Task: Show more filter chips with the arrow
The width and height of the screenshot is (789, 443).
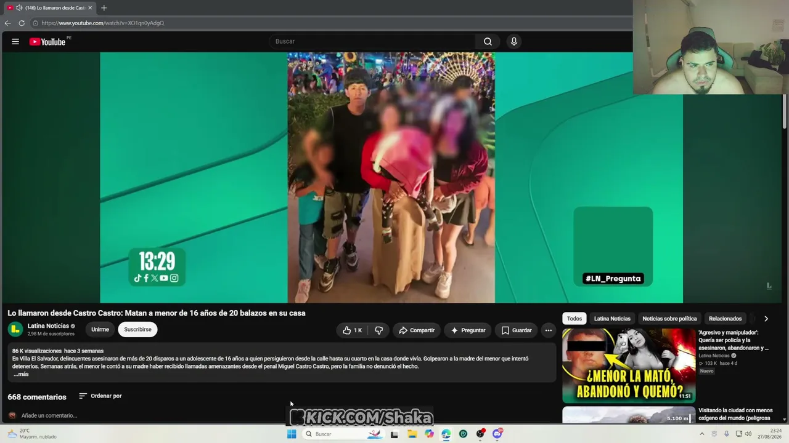Action: tap(766, 319)
